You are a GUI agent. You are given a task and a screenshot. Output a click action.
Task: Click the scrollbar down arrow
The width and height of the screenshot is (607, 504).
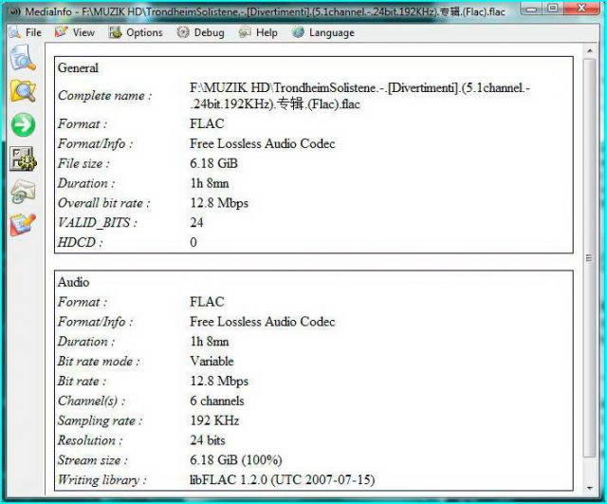(590, 489)
